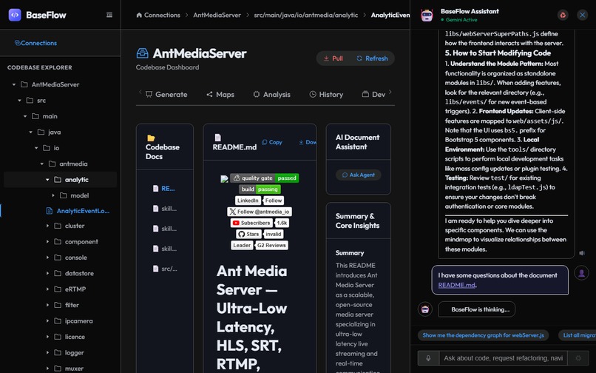Image resolution: width=596 pixels, height=373 pixels.
Task: Collapse the analytic folder arrow
Action: [47, 180]
